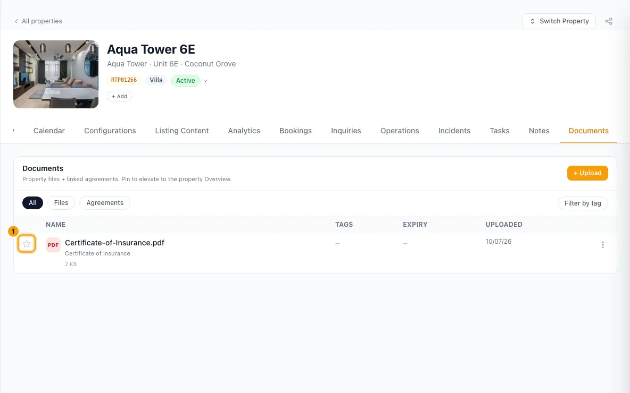Switch to the Calendar tab

(49, 131)
